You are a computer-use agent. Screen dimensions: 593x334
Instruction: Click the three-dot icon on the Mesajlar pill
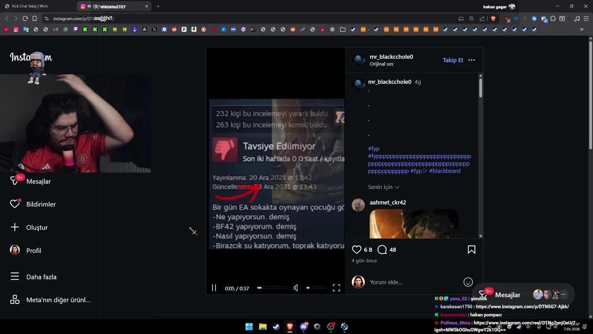tap(563, 295)
